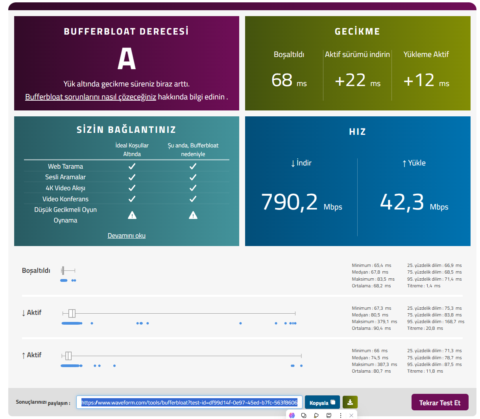Click the +12 ms upload active value
This screenshot has width=480, height=419.
426,80
